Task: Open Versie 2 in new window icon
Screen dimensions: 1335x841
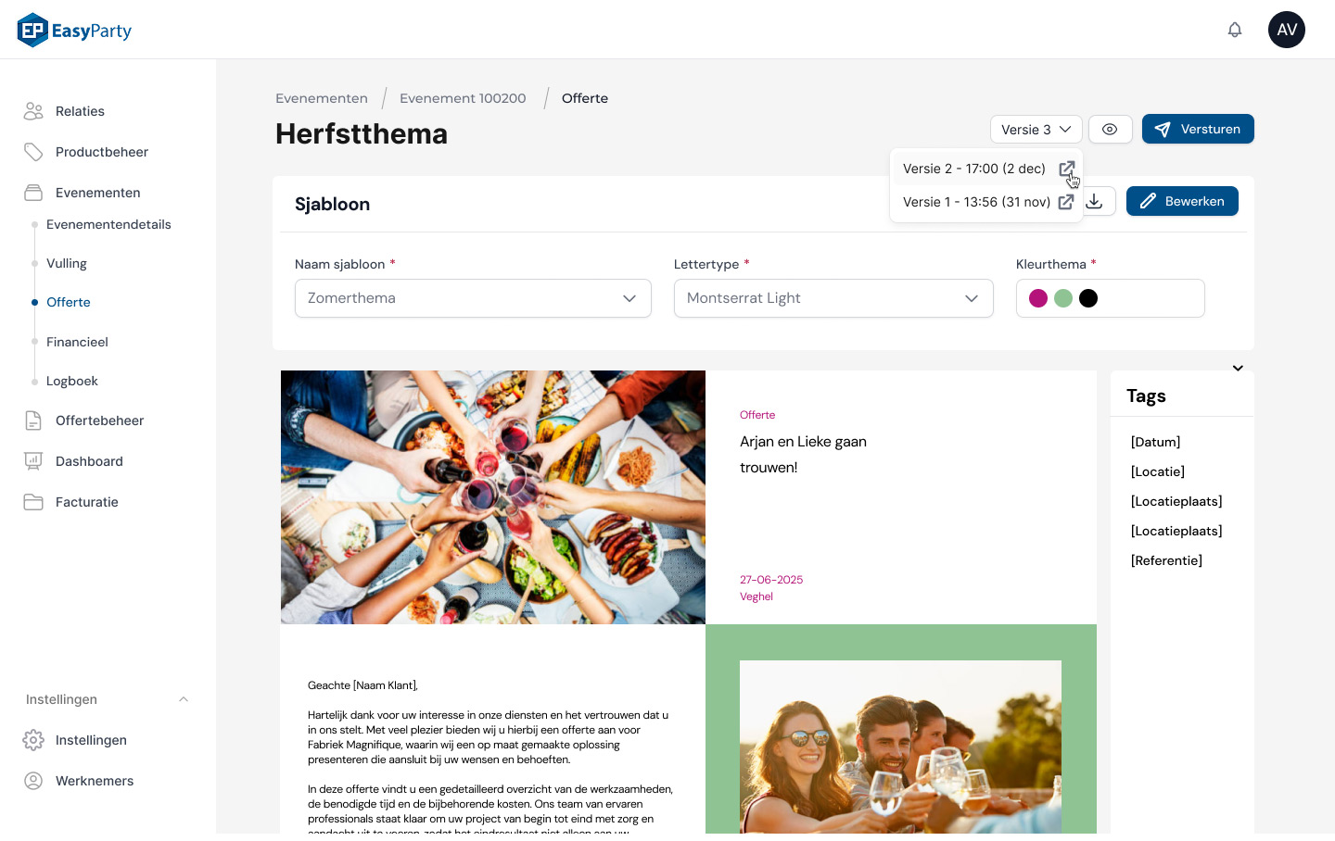Action: pyautogui.click(x=1067, y=169)
